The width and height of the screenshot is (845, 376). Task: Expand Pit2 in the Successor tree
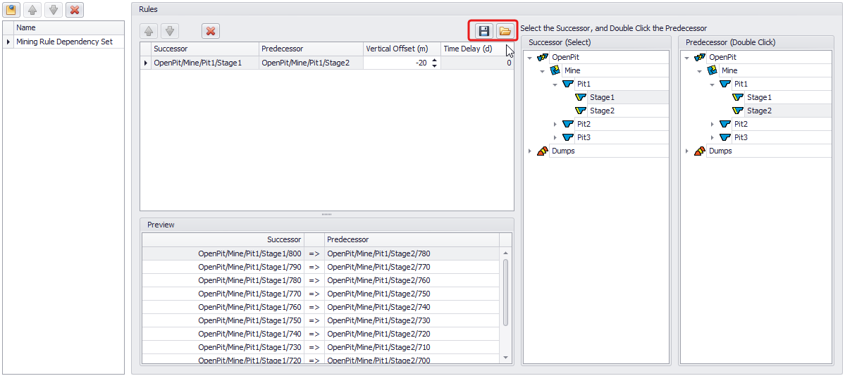click(x=555, y=125)
